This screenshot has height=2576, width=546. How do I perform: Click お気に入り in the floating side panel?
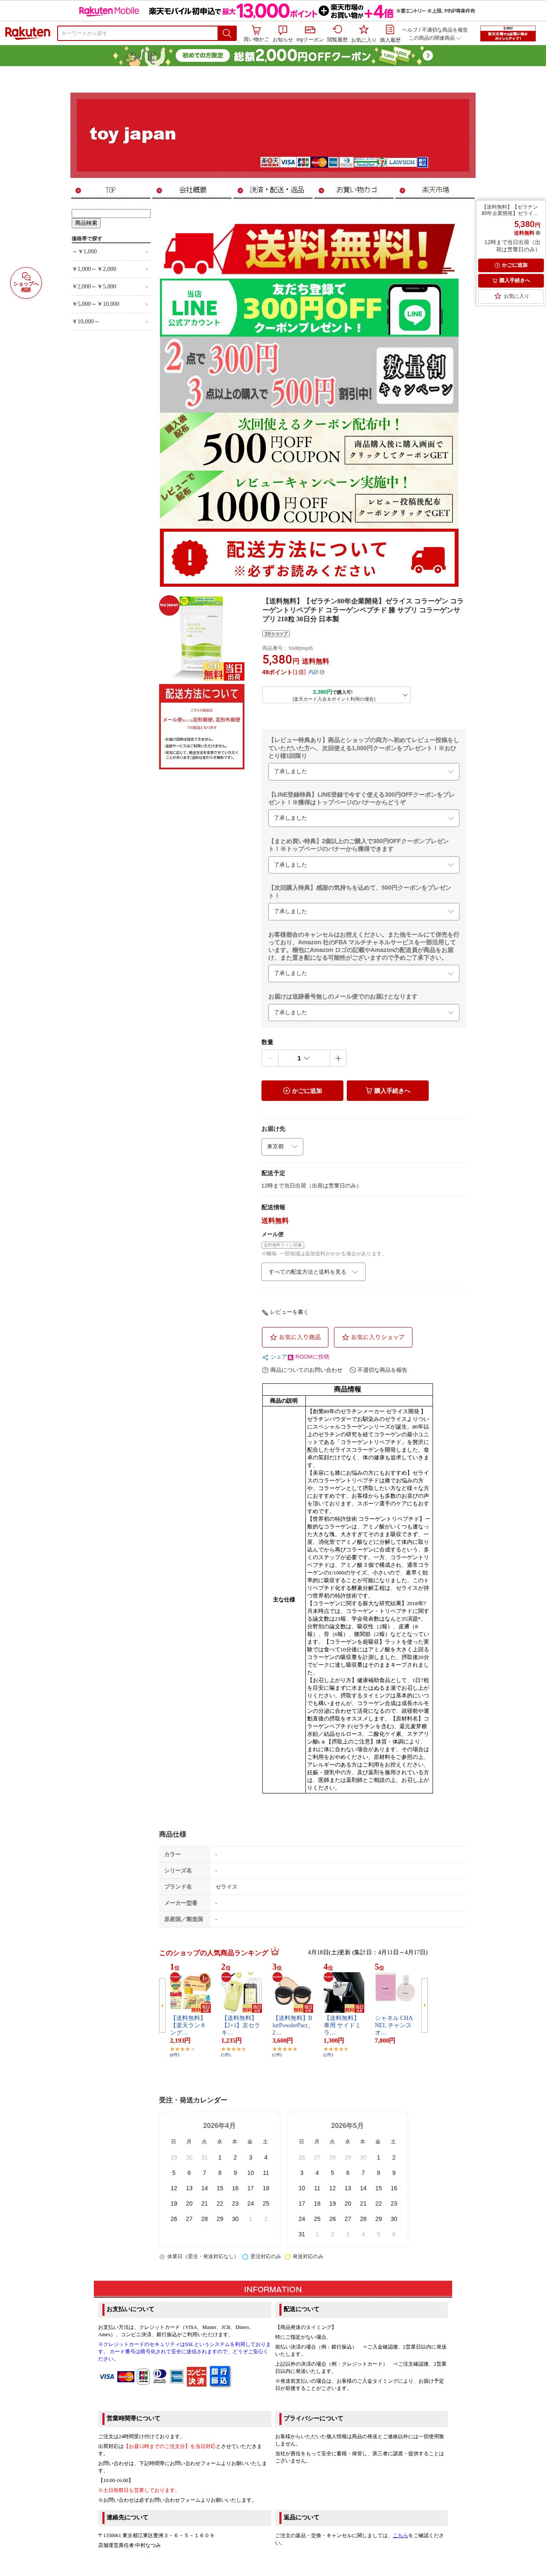click(511, 296)
